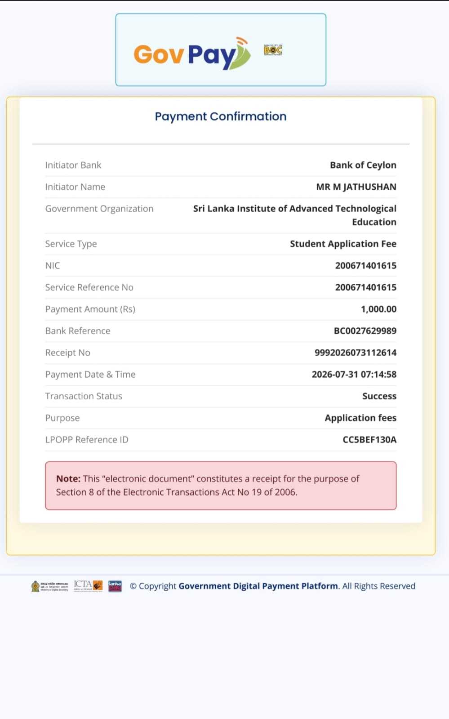Click the Payment Confirmation heading
449x719 pixels.
click(221, 116)
